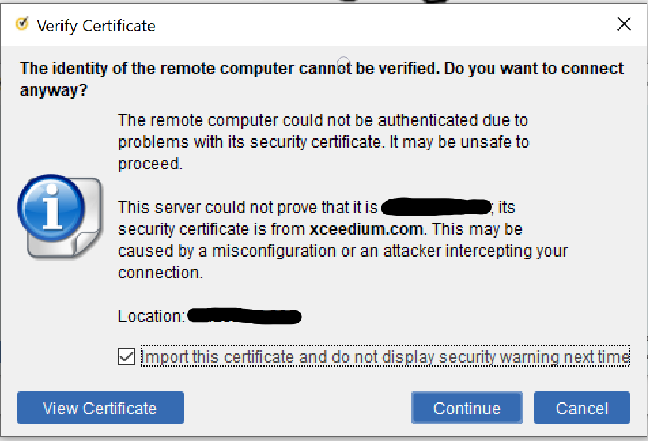This screenshot has height=441, width=648.
Task: Click "The remote computer could not be authenticated" text
Action: click(x=322, y=121)
